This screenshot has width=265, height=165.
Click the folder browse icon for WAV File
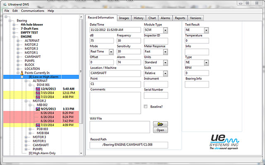(160, 124)
